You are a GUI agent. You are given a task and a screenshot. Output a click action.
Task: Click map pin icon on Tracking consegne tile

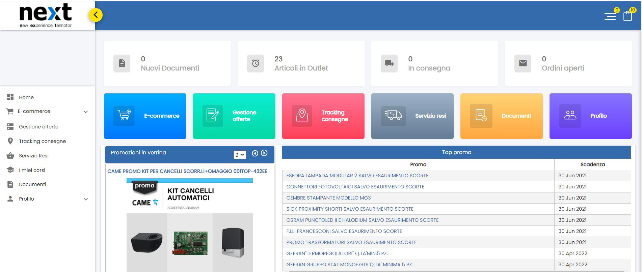coord(302,116)
